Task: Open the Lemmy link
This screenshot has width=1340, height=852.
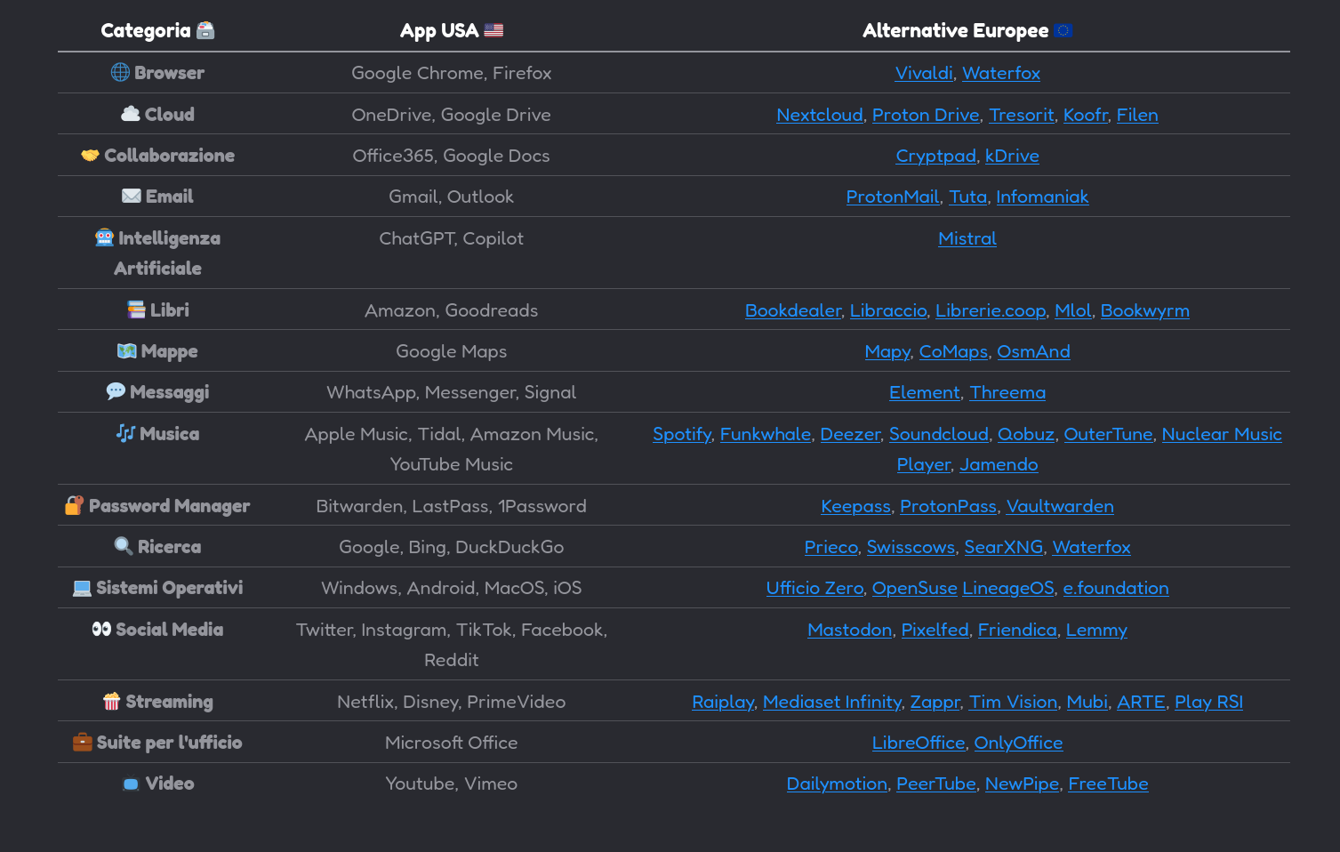Action: click(x=1096, y=630)
